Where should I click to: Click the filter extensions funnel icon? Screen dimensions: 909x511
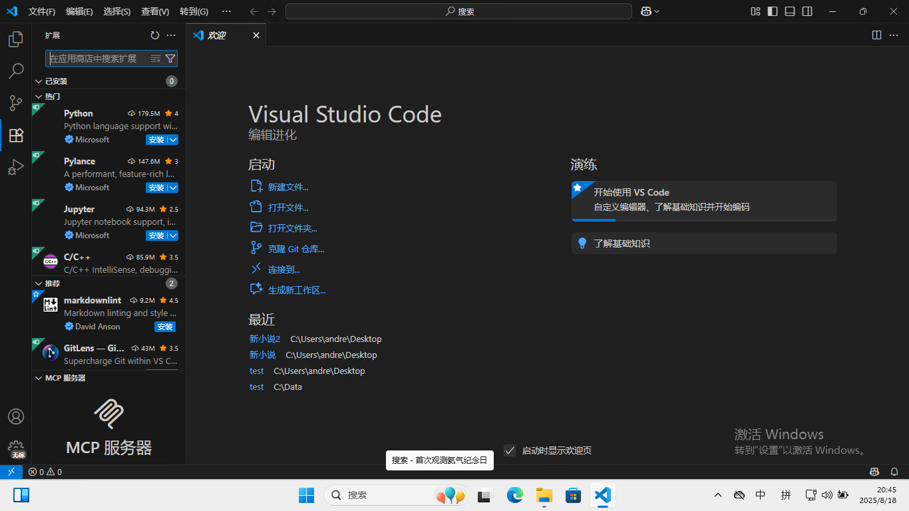170,59
